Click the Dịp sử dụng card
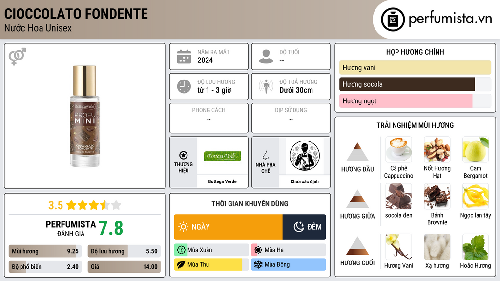Image resolution: width=500 pixels, height=281 pixels. point(291,118)
